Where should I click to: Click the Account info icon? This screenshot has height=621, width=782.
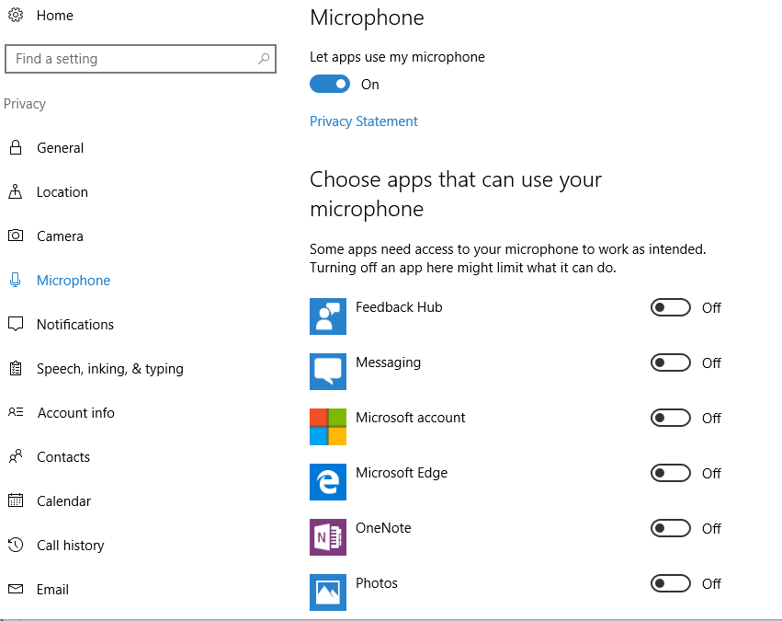pos(16,412)
